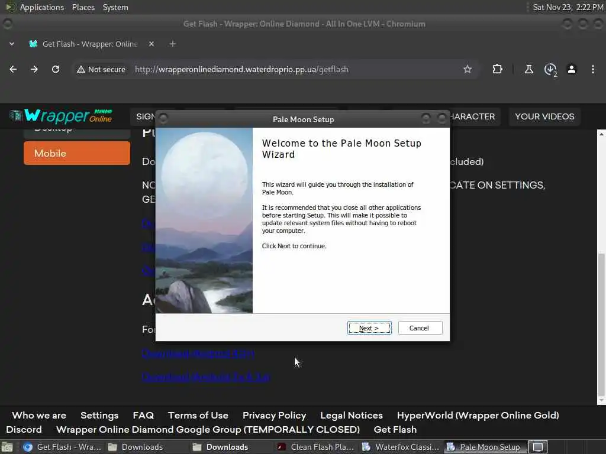Open Wrapper Online Diamond Google Group link
This screenshot has width=606, height=454.
(208, 430)
